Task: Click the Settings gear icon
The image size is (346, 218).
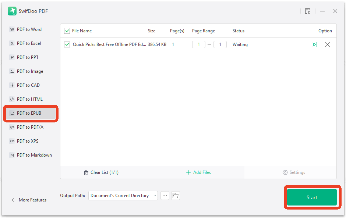Action: pos(285,172)
